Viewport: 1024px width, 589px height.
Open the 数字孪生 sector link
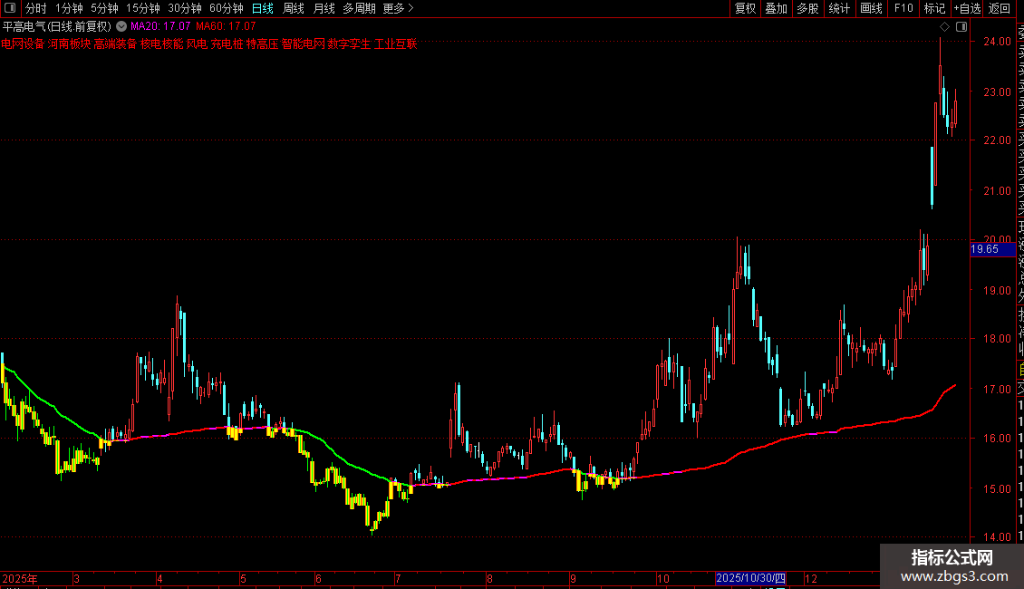(349, 43)
